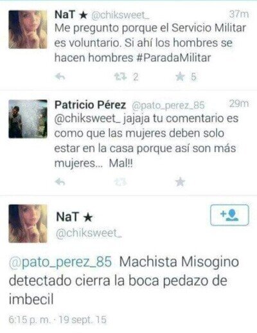Select the name Patricio Pérez
The width and height of the screenshot is (257, 333).
pos(90,105)
